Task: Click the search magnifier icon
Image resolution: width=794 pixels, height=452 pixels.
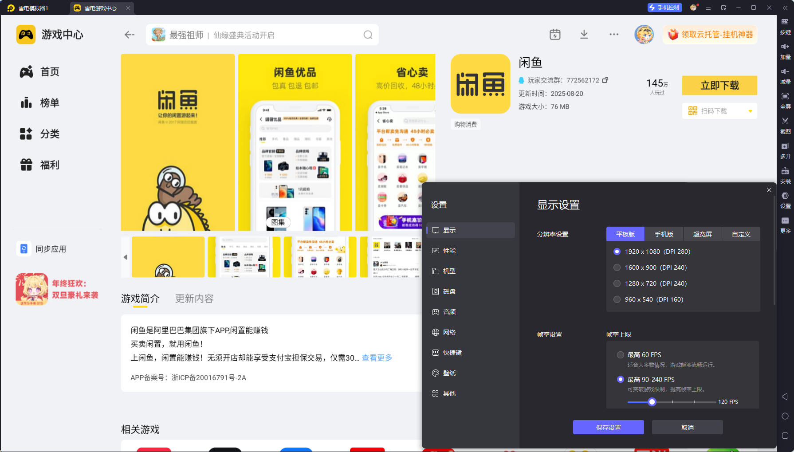Action: click(x=368, y=35)
